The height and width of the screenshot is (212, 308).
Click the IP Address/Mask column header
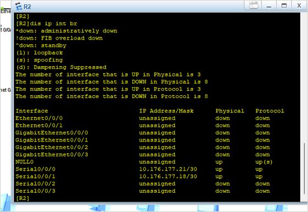[x=166, y=111]
